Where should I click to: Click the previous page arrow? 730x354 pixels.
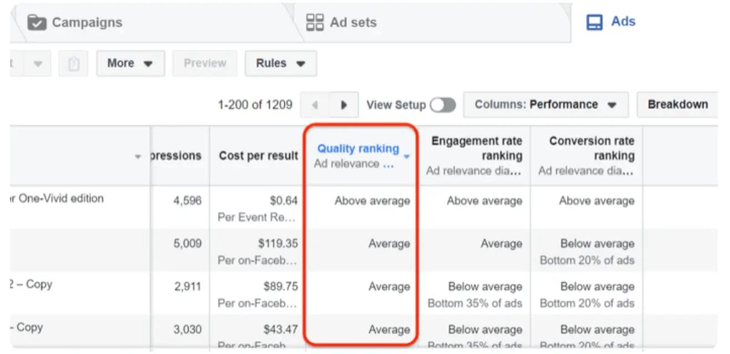[x=315, y=104]
